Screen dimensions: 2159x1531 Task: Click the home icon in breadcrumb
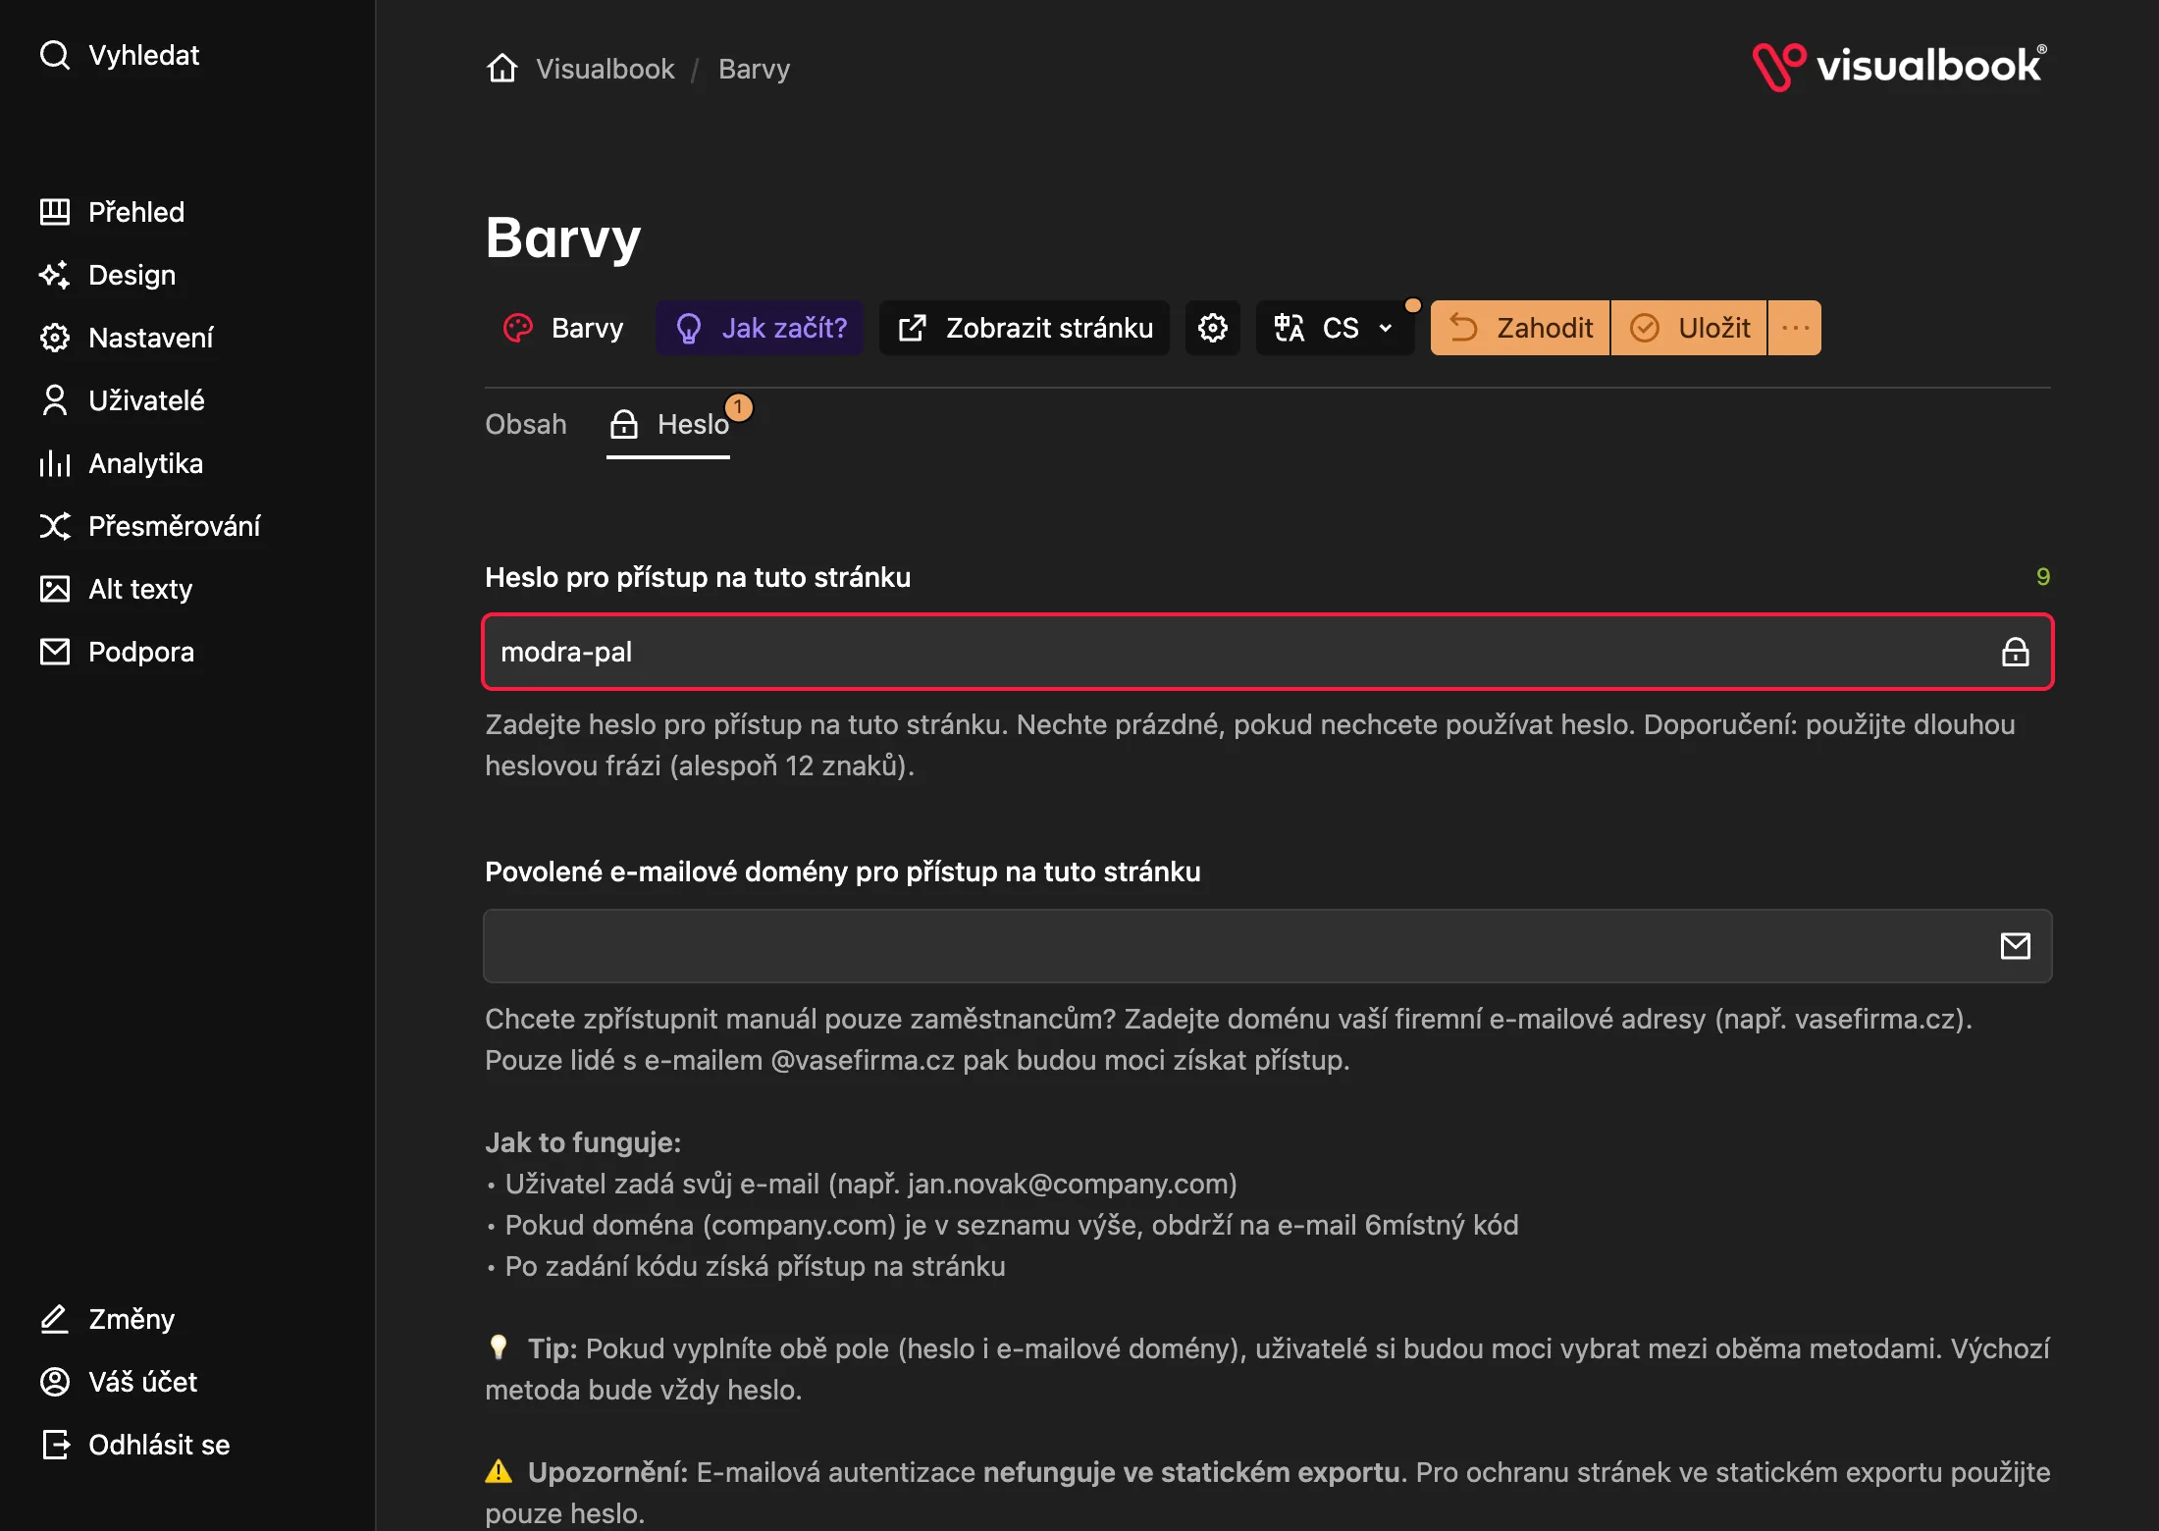[501, 69]
